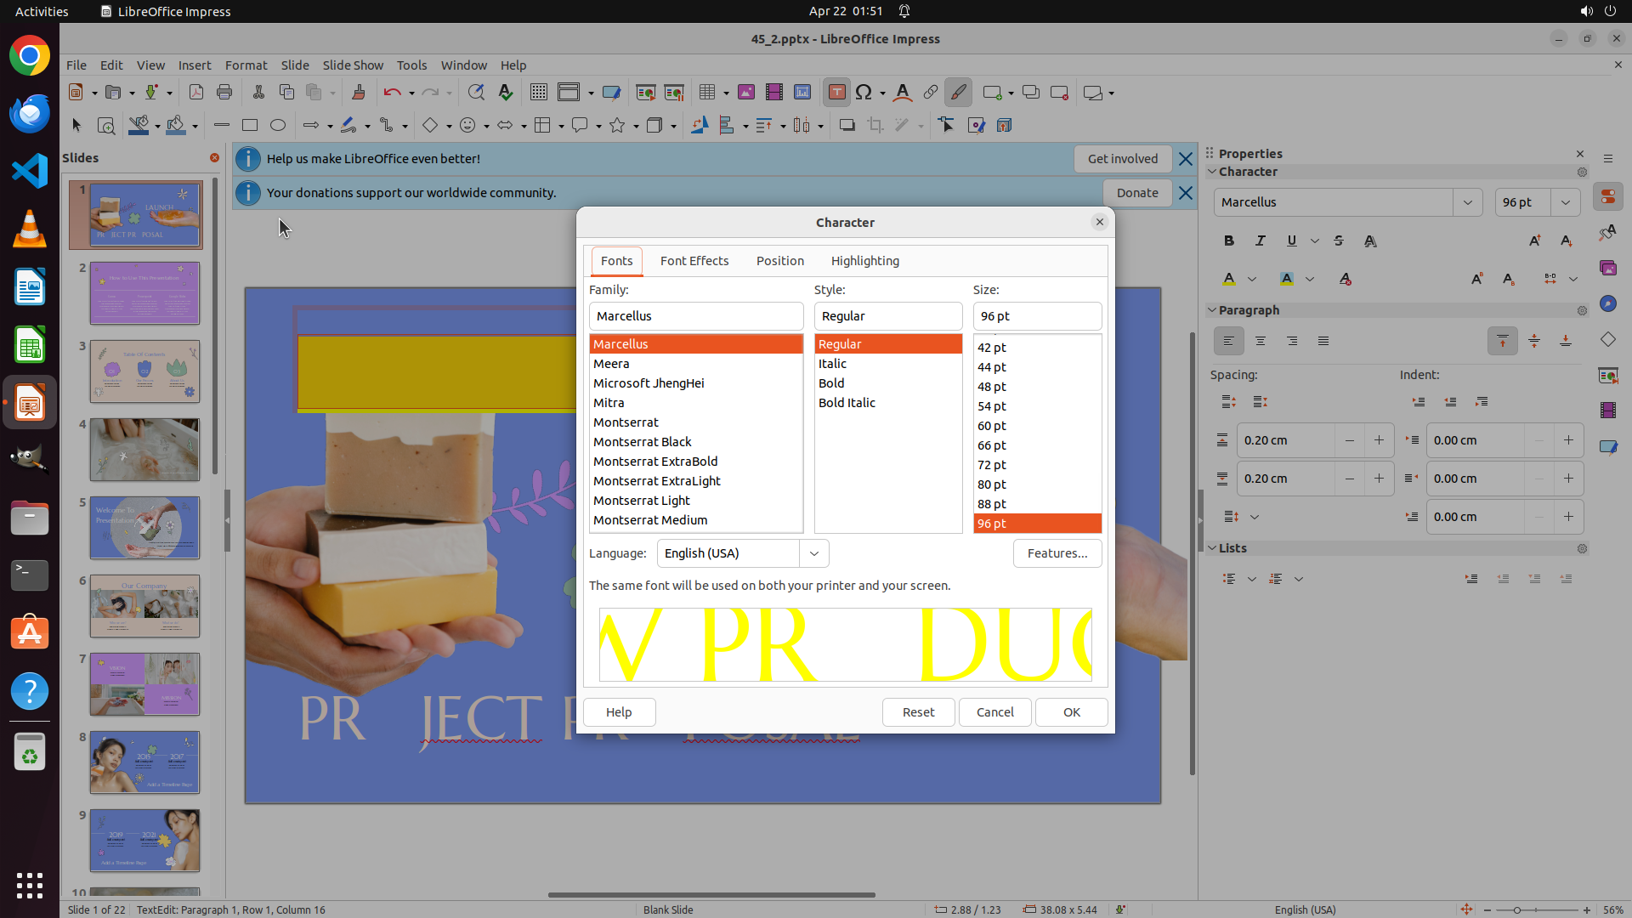Click the Display Grid toolbar icon
This screenshot has width=1632, height=918.
tap(538, 93)
